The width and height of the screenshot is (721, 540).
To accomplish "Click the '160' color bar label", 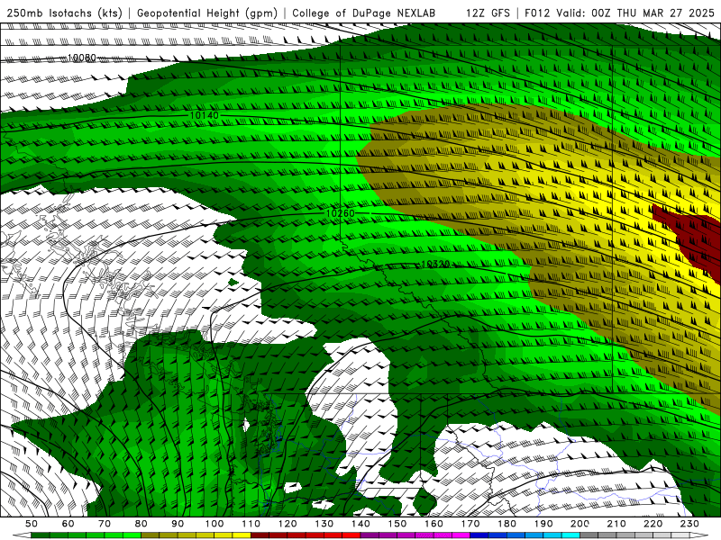I will 434,524.
